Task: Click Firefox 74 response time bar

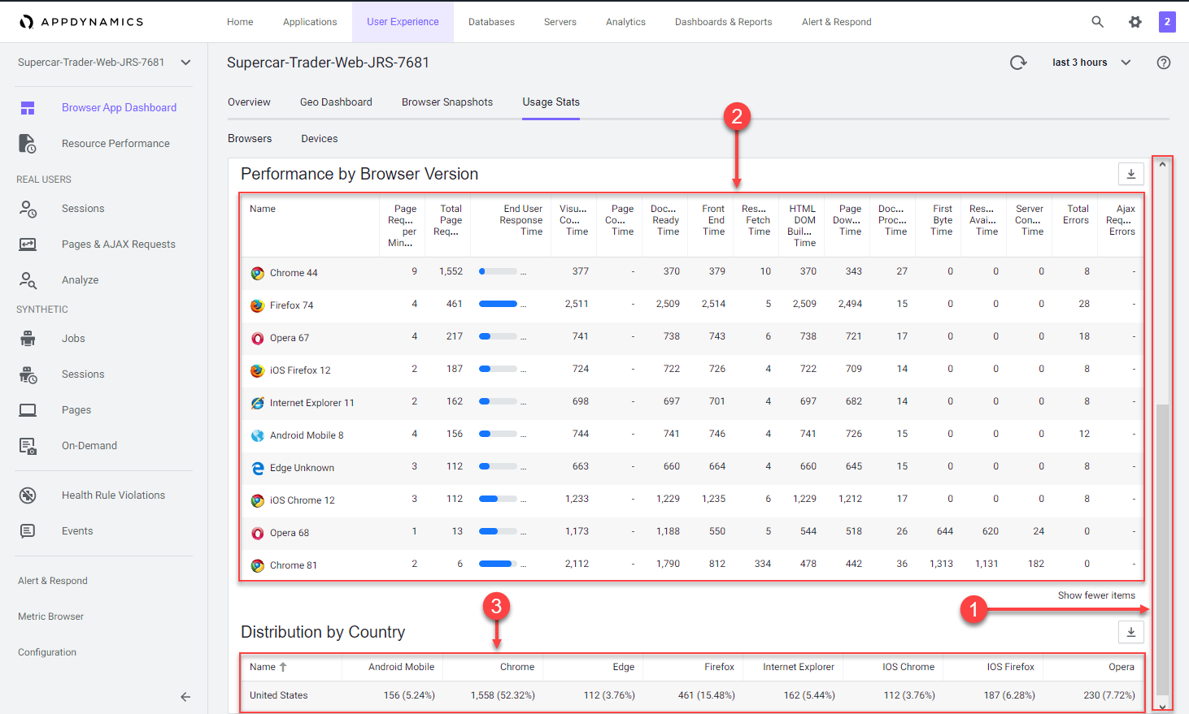Action: (499, 304)
